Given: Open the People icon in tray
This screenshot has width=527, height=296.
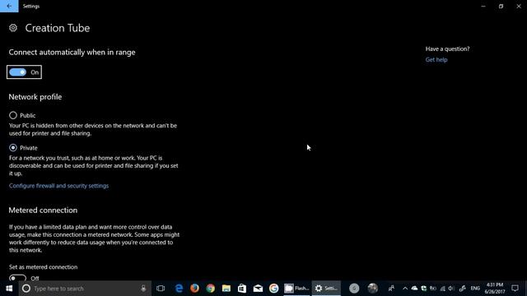Looking at the screenshot, I should [391, 289].
